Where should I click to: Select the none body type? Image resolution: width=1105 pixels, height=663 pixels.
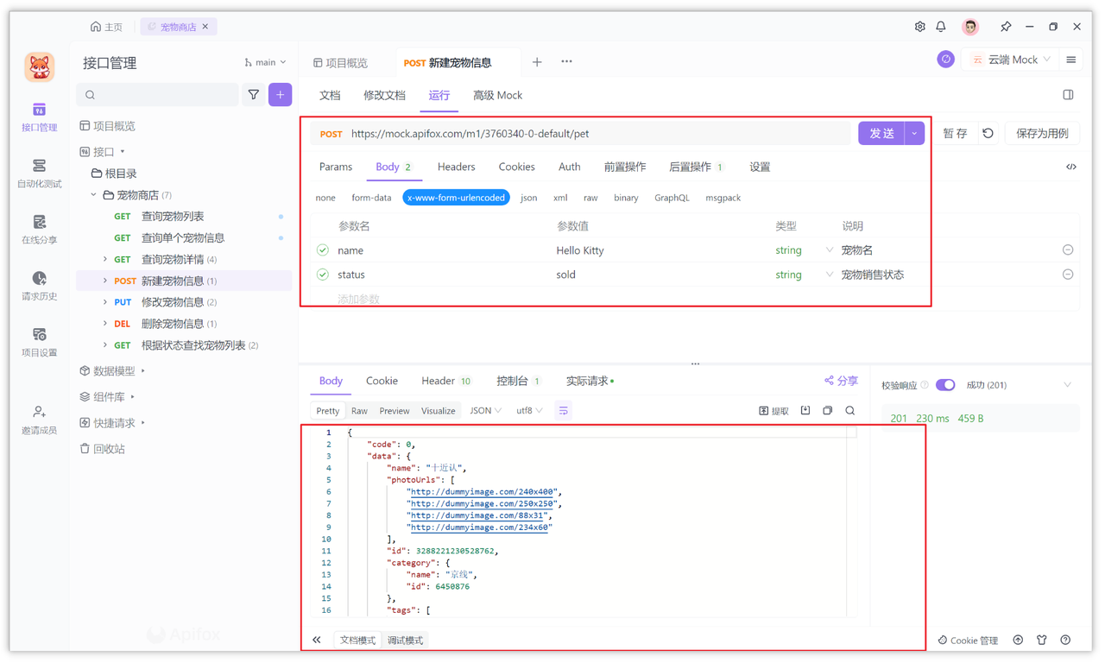tap(325, 198)
